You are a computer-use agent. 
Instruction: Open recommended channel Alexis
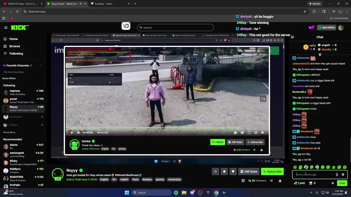click(x=23, y=146)
